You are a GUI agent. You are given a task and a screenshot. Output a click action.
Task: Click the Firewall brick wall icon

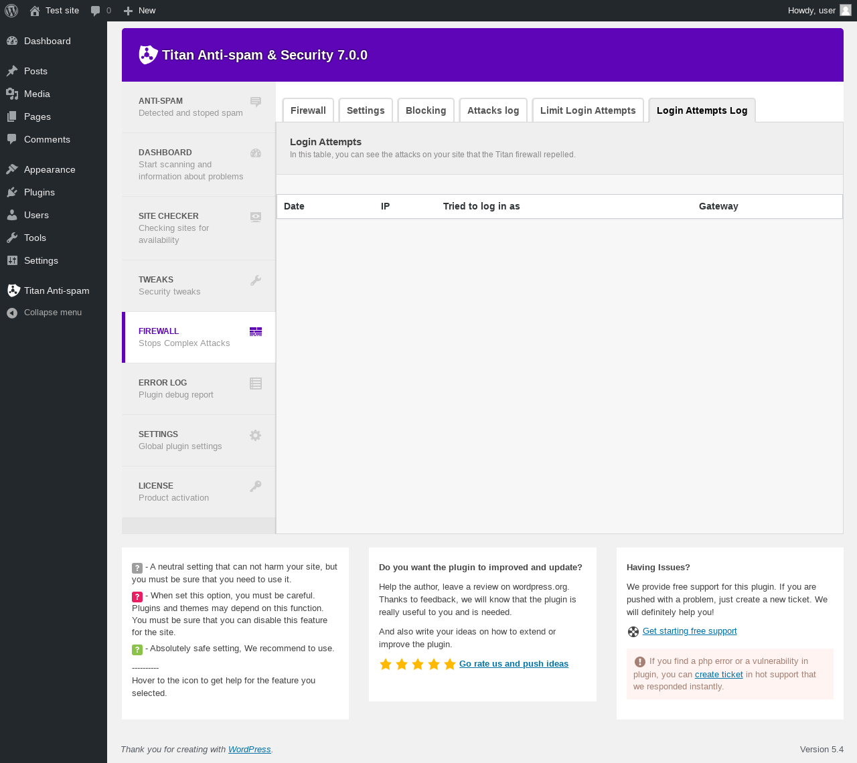pyautogui.click(x=256, y=332)
